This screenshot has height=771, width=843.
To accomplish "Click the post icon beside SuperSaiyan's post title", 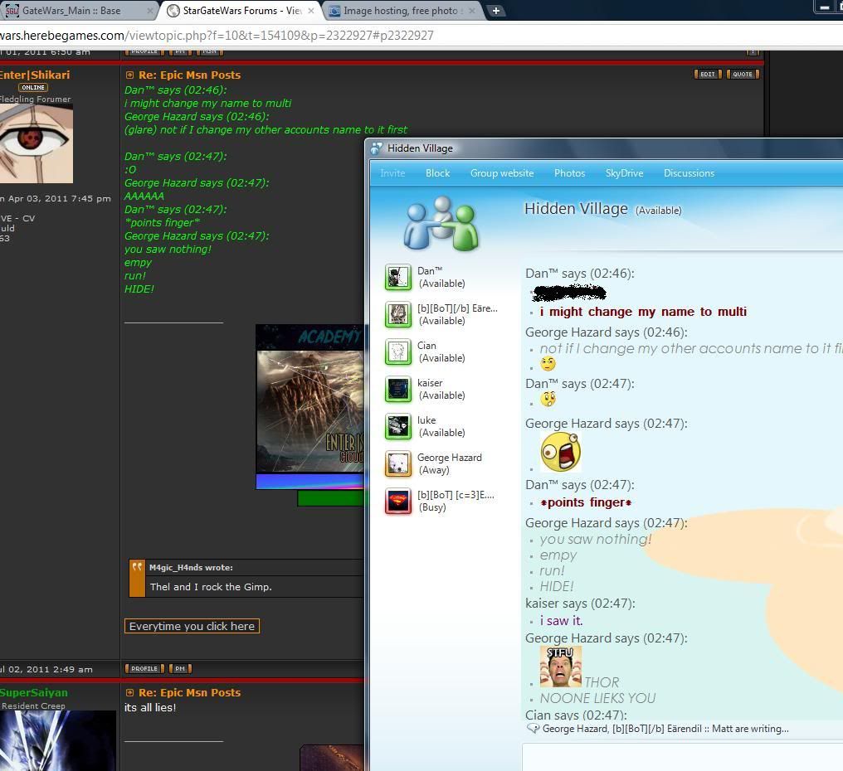I will [x=129, y=692].
